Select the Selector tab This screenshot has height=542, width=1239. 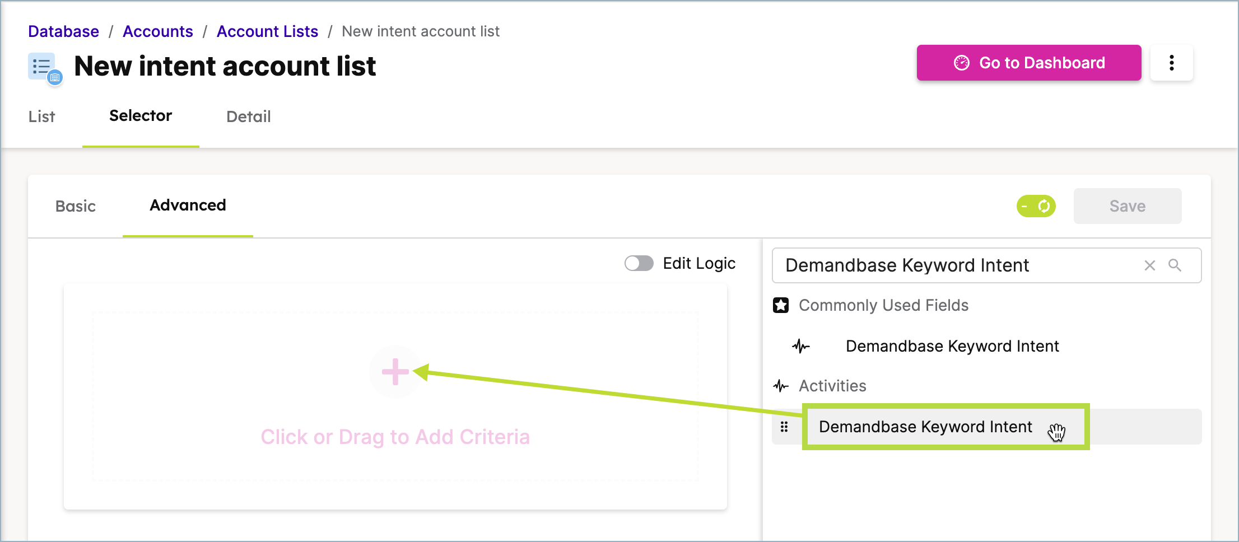(141, 115)
